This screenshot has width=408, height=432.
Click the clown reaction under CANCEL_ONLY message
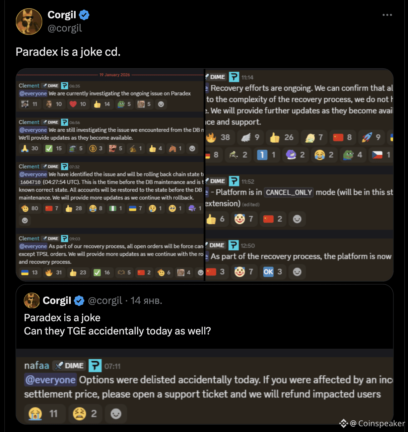[244, 219]
